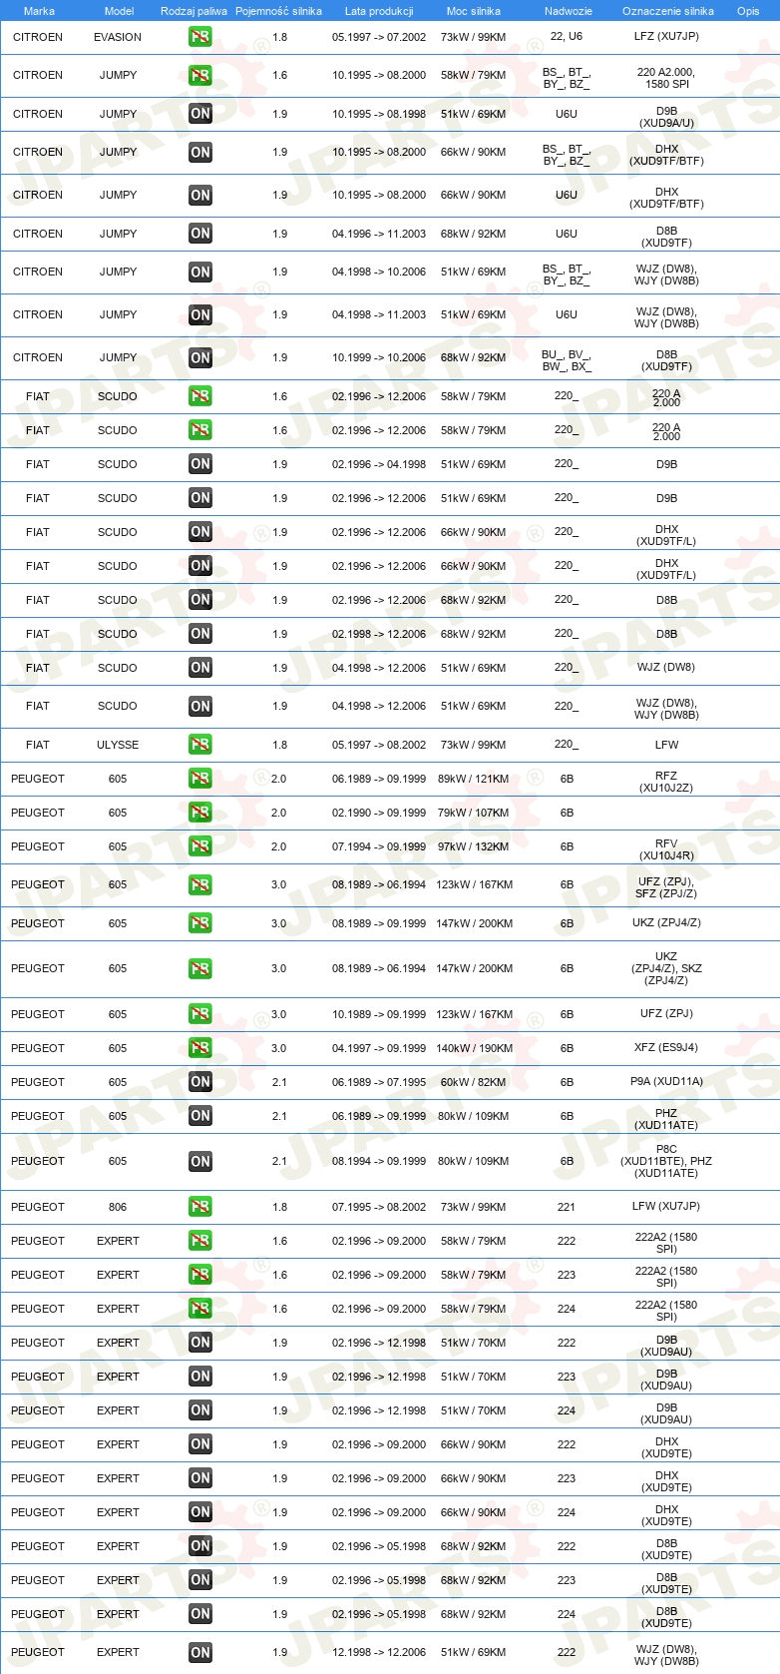Click the Moc silnika column header
Viewport: 780px width, 1674px height.
[x=474, y=11]
